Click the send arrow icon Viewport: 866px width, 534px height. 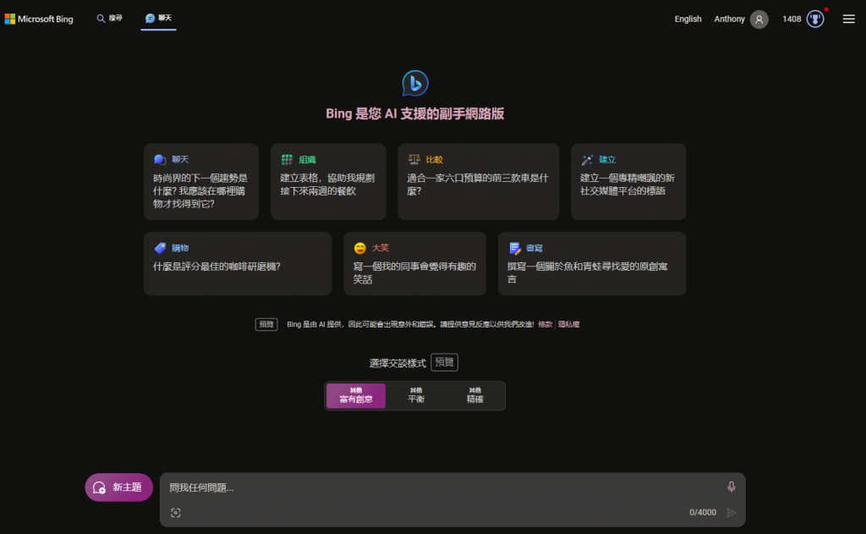pyautogui.click(x=732, y=513)
